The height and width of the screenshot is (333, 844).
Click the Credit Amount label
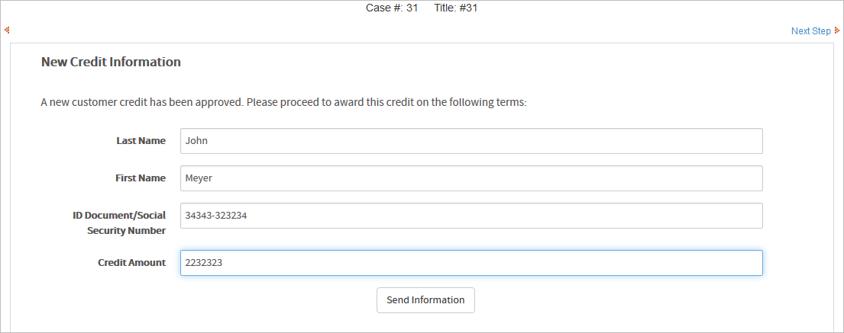(x=131, y=263)
